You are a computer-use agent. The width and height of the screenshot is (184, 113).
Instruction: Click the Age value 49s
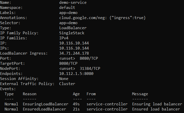[76, 104]
